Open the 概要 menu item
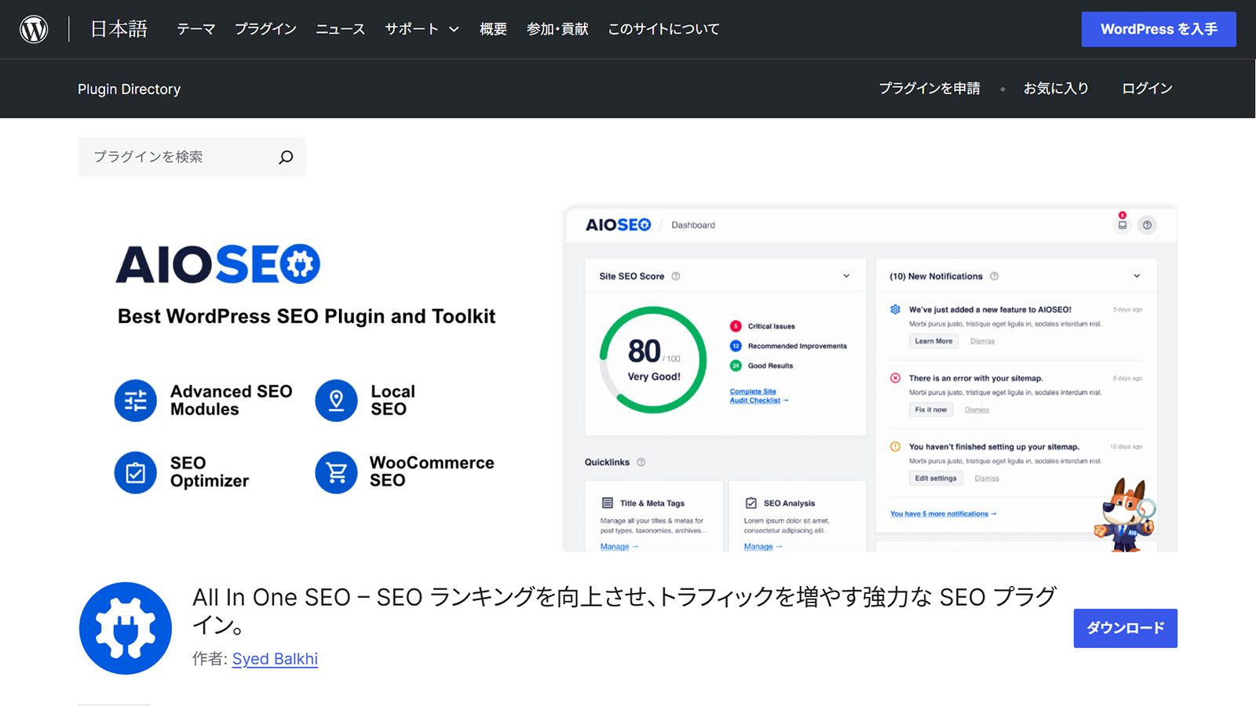The width and height of the screenshot is (1256, 706). click(493, 29)
